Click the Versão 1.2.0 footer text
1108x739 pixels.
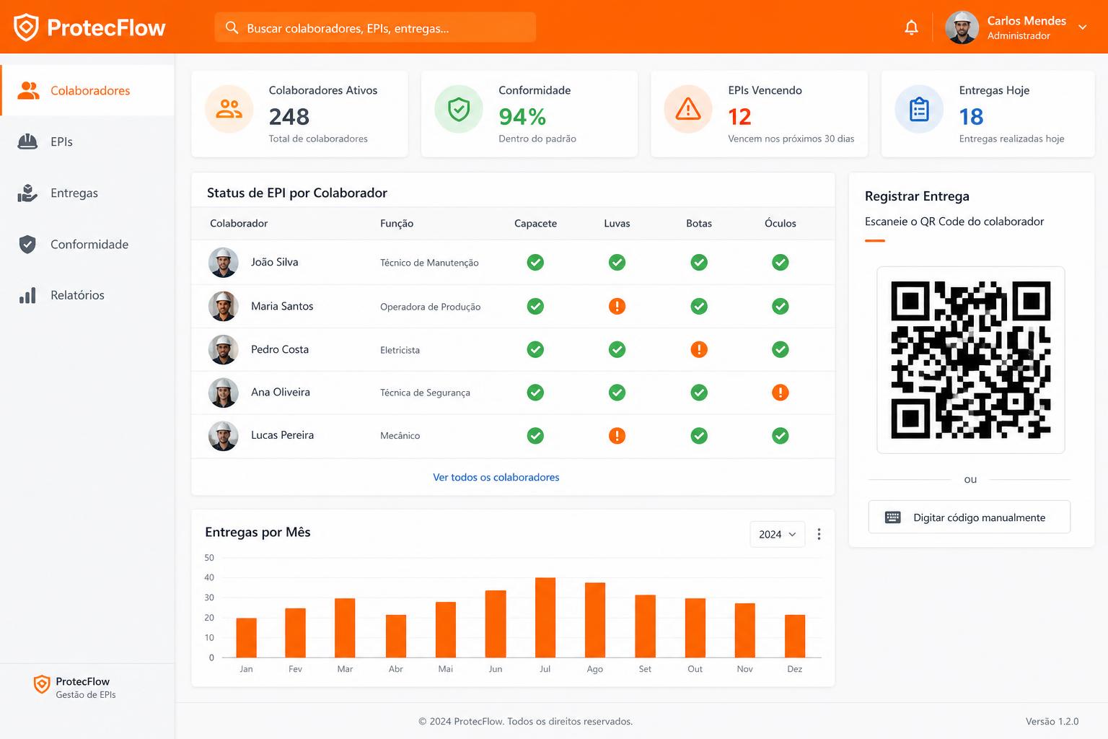(1052, 721)
